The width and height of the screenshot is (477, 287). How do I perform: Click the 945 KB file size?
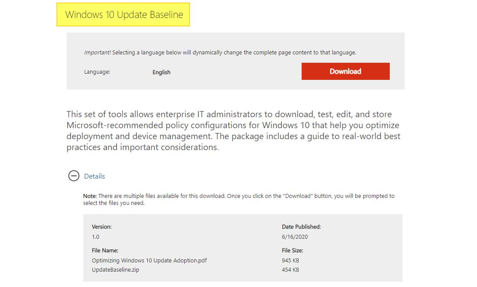point(291,260)
